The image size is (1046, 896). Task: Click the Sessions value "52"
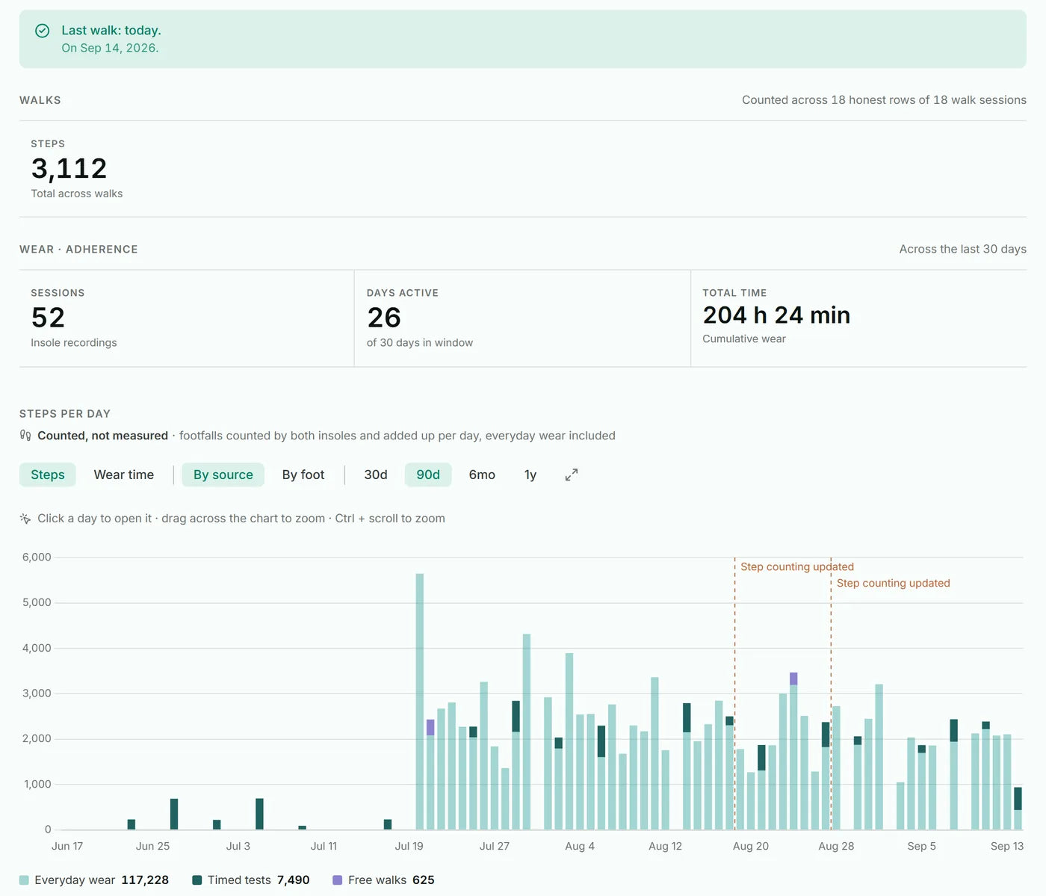coord(48,318)
